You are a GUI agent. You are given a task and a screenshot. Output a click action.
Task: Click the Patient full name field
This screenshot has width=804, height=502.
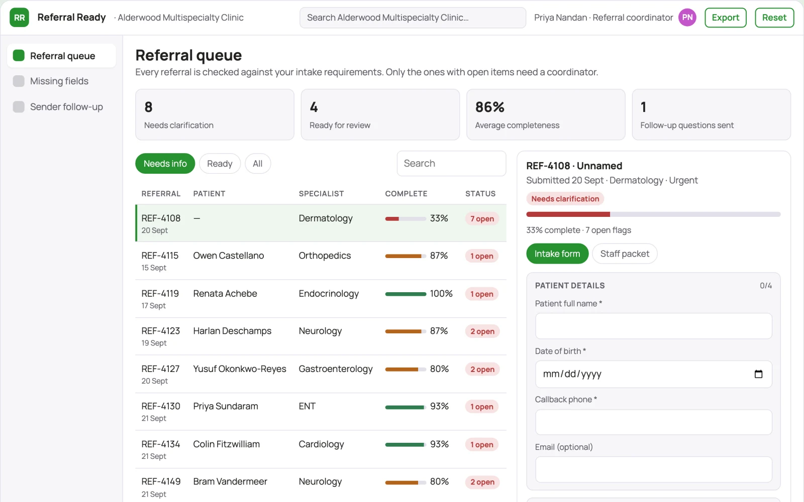(x=653, y=326)
